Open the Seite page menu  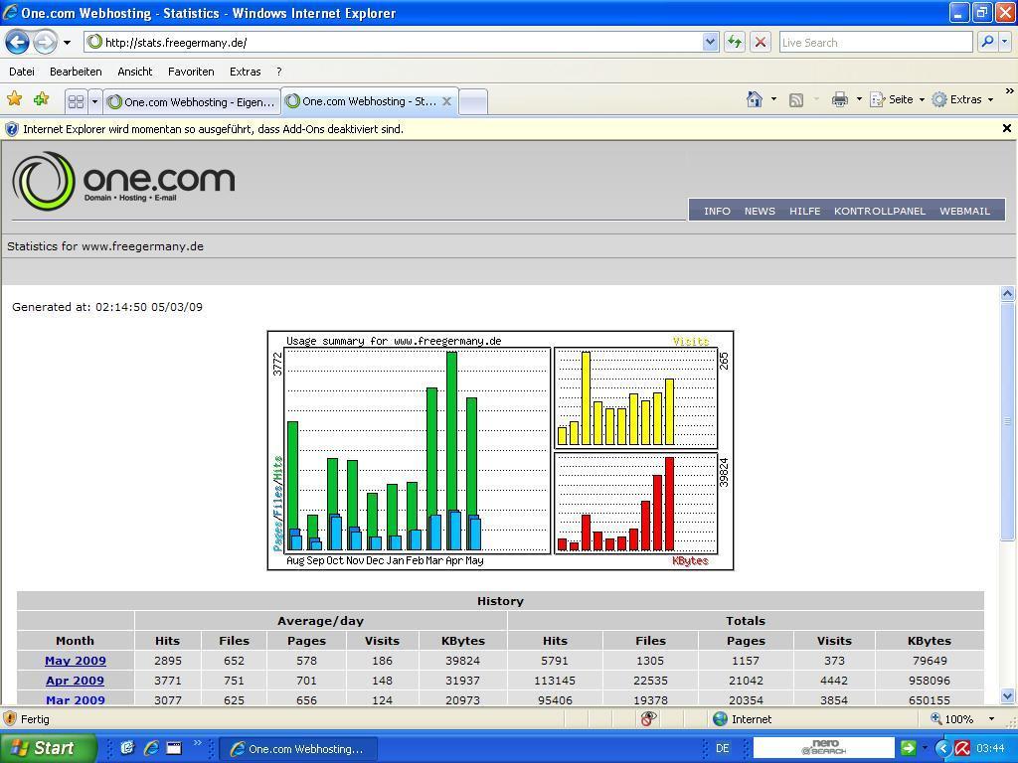898,99
